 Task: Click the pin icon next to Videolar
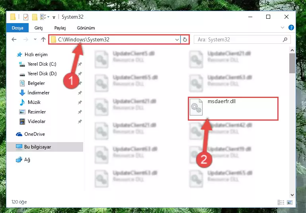coord(80,121)
